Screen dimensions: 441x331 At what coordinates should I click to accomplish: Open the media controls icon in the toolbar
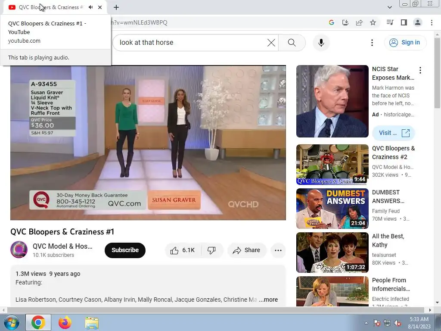coord(390,22)
